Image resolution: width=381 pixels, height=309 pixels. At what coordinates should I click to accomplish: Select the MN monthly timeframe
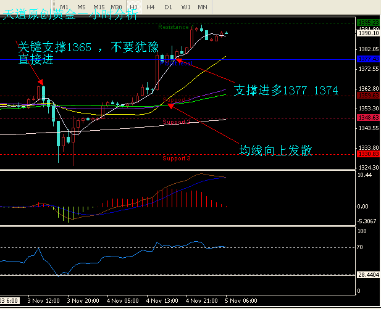[203, 6]
